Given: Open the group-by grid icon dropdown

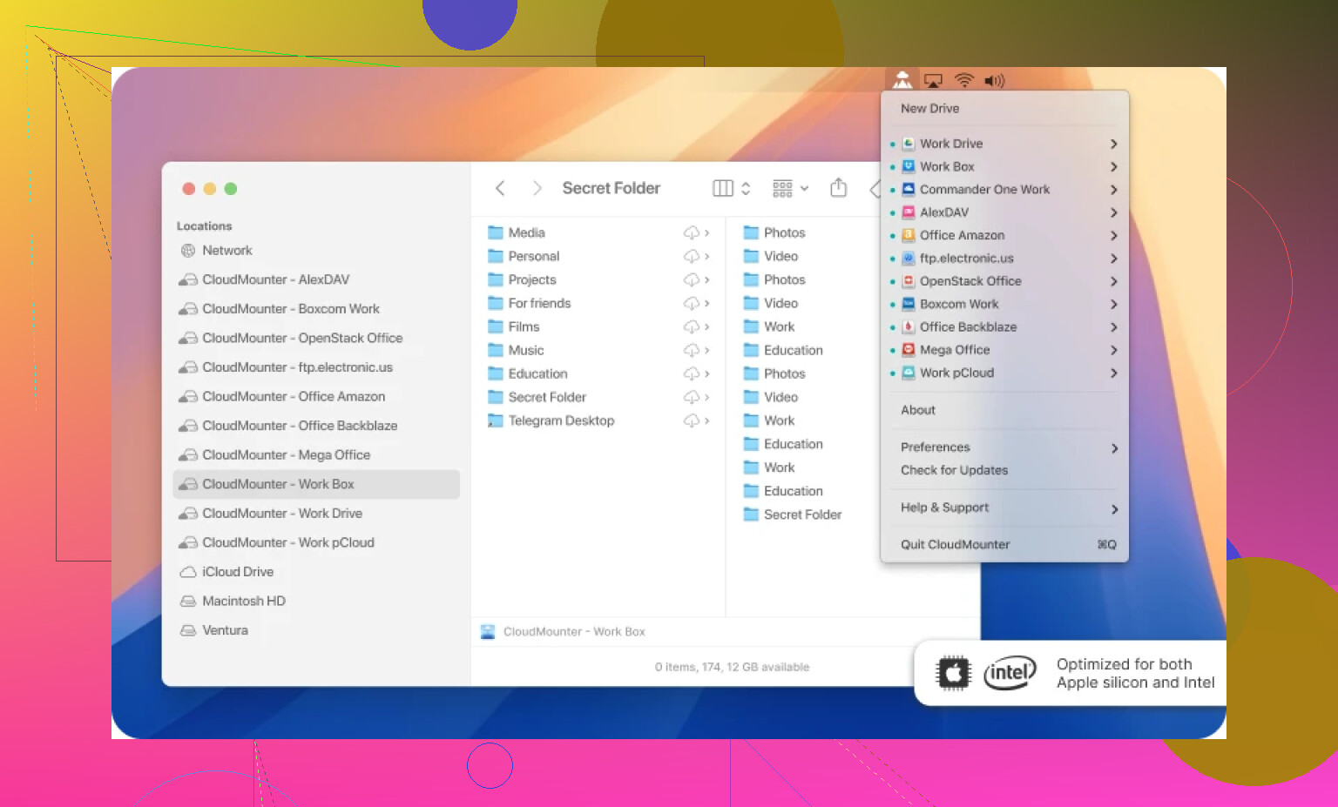Looking at the screenshot, I should click(790, 188).
